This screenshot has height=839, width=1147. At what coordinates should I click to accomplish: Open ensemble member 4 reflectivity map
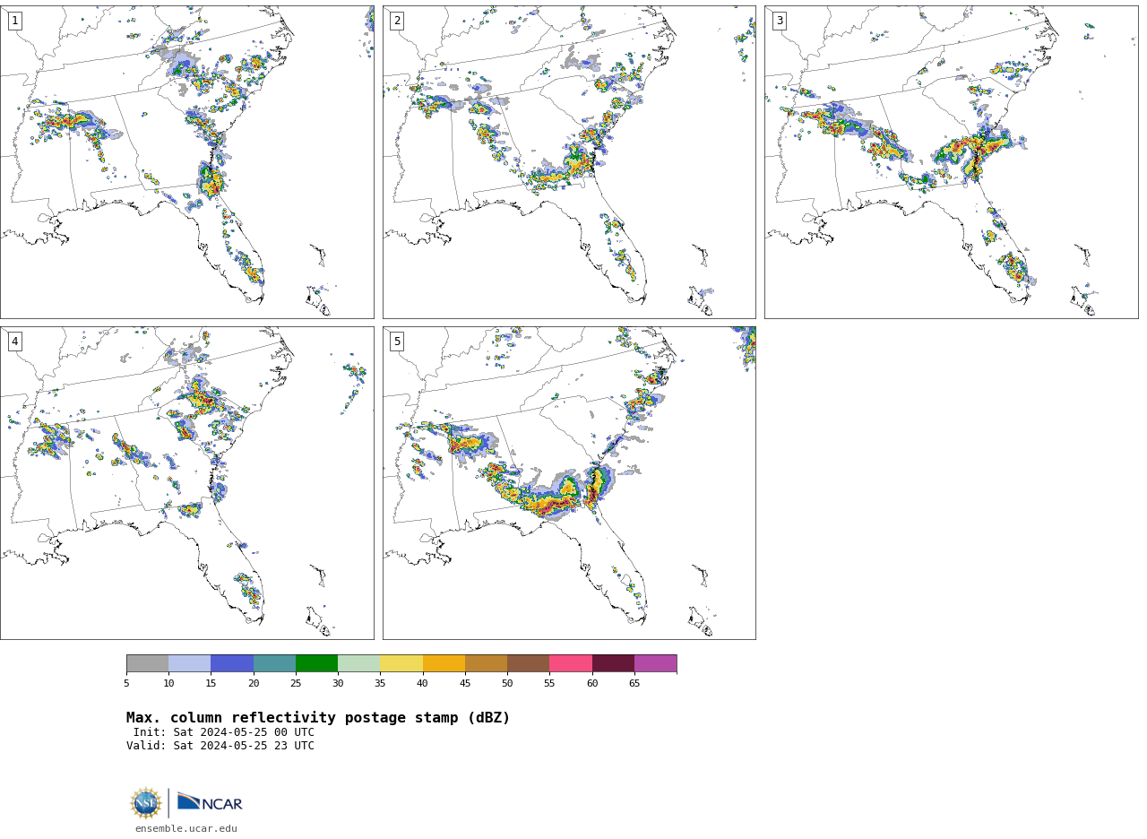coord(186,483)
